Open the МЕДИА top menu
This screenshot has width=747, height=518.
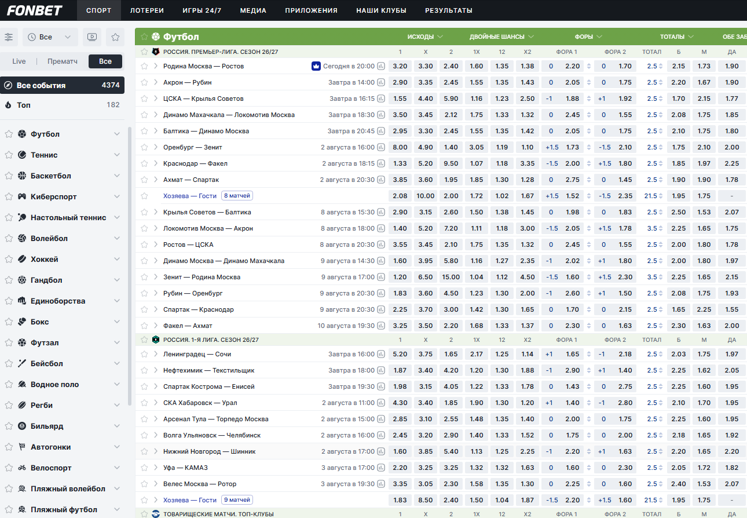click(x=253, y=10)
